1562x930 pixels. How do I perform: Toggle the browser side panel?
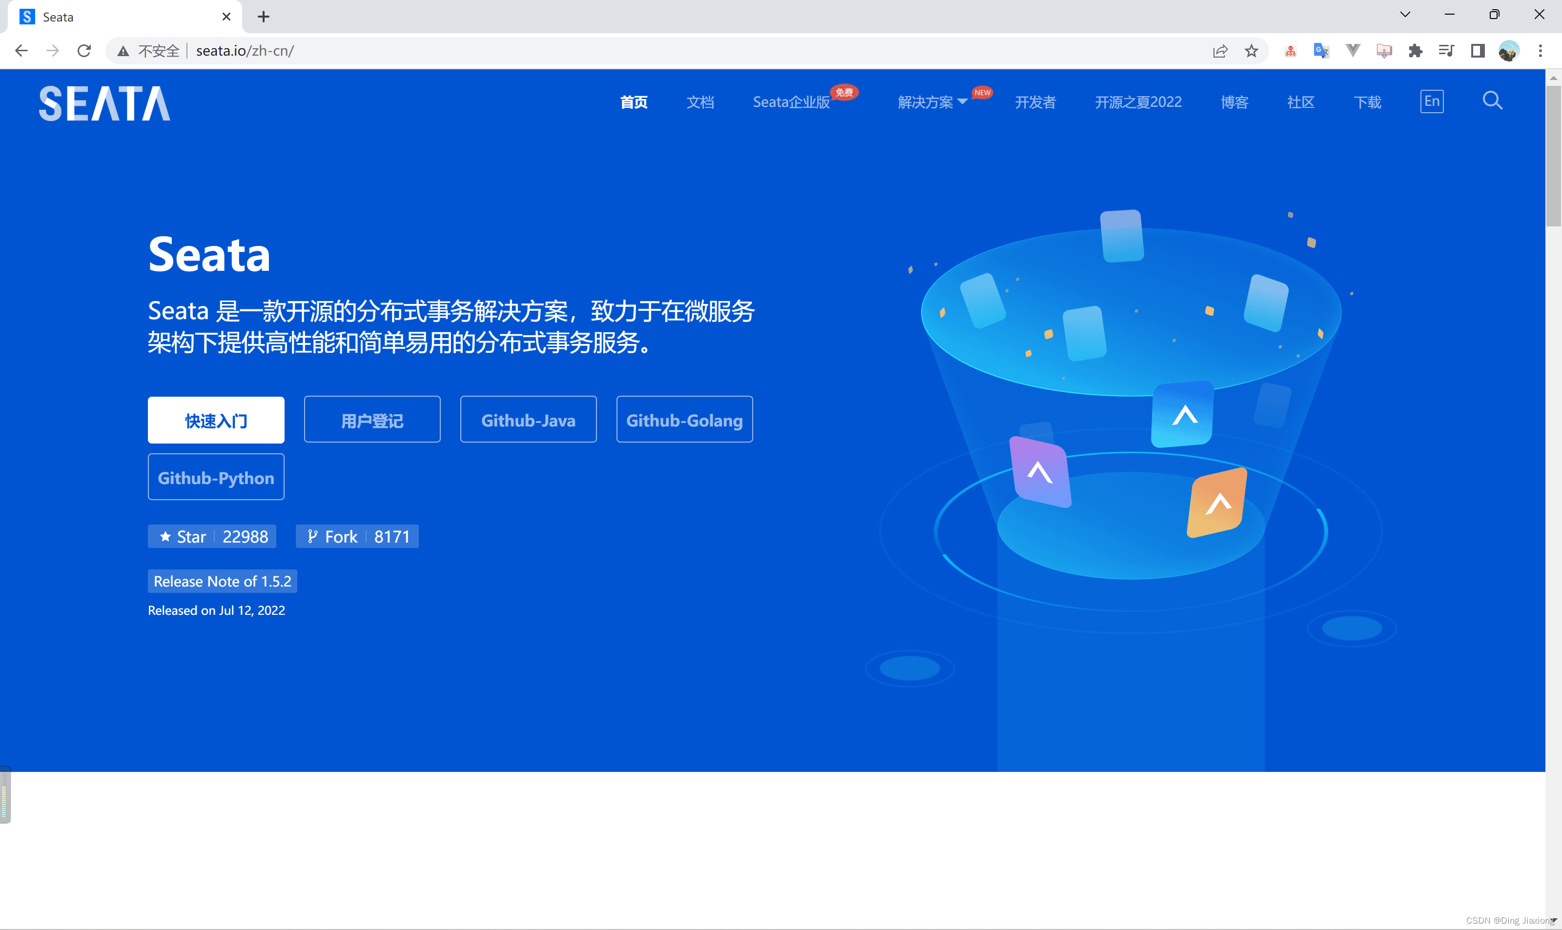coord(1478,51)
